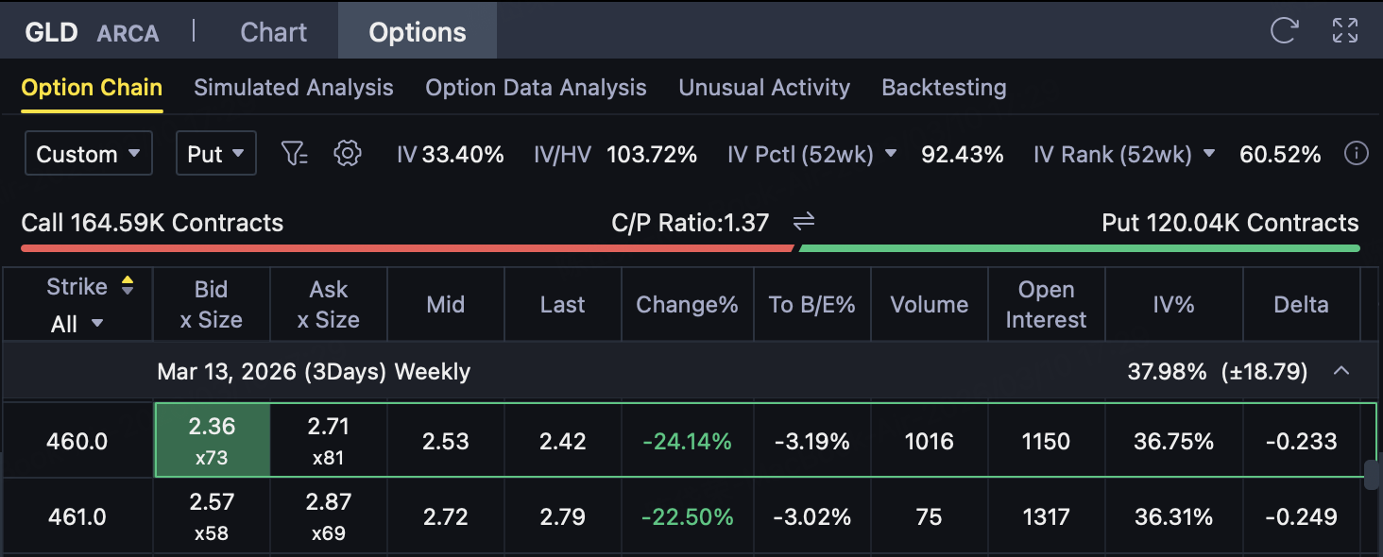Open the Strike All filter dropdown

[x=77, y=324]
